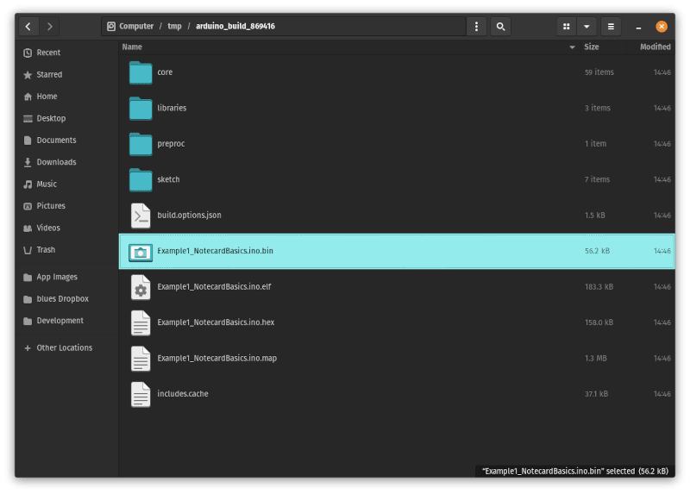
Task: Sort by the Name column header
Action: (132, 47)
